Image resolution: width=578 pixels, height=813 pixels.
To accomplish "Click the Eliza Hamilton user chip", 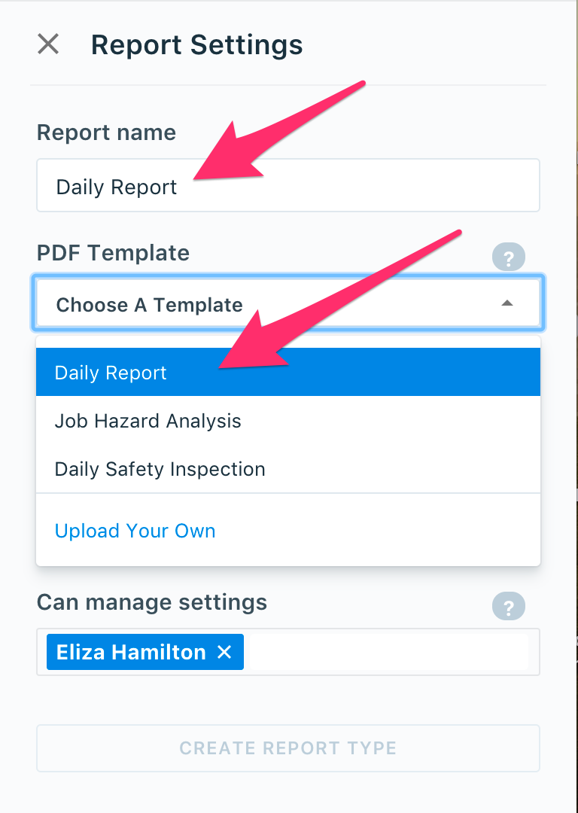I will (145, 652).
